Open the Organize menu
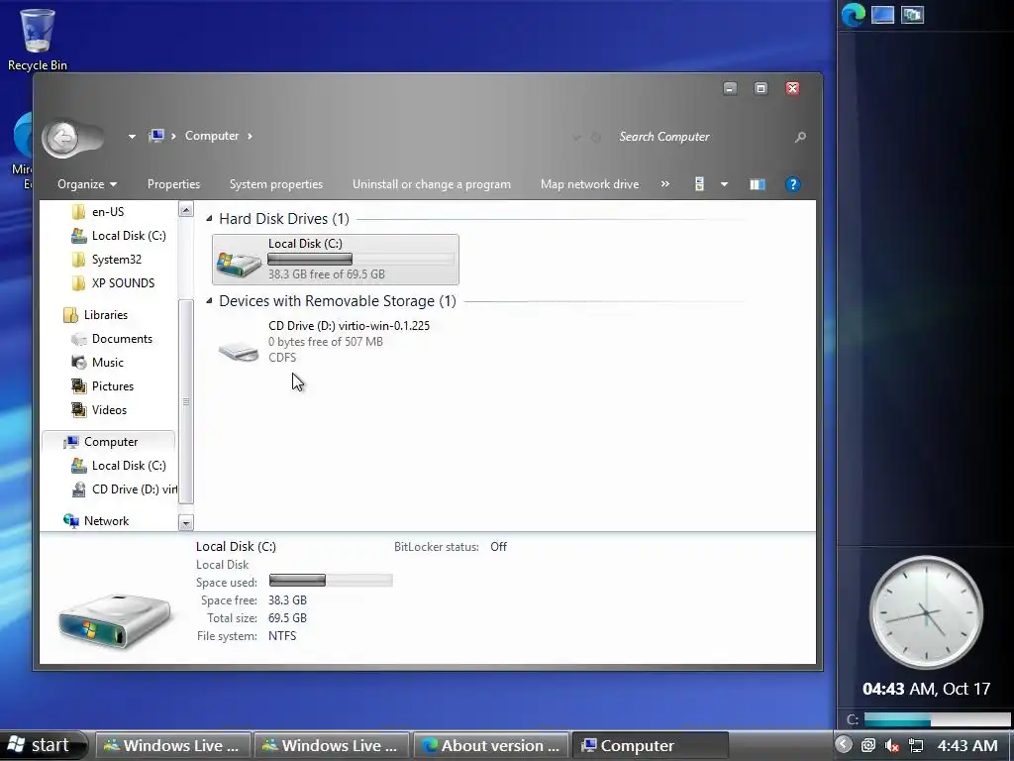Screen dimensions: 1014x761 pyautogui.click(x=87, y=184)
